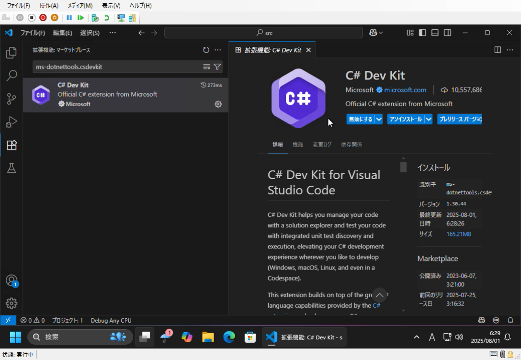Open microsoft.com publisher link
Screen dimensions: 521x360
[405, 90]
